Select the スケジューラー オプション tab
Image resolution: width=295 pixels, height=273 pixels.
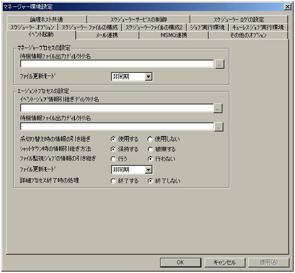32,27
